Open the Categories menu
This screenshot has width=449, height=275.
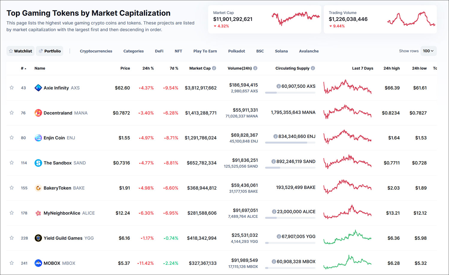pyautogui.click(x=134, y=51)
